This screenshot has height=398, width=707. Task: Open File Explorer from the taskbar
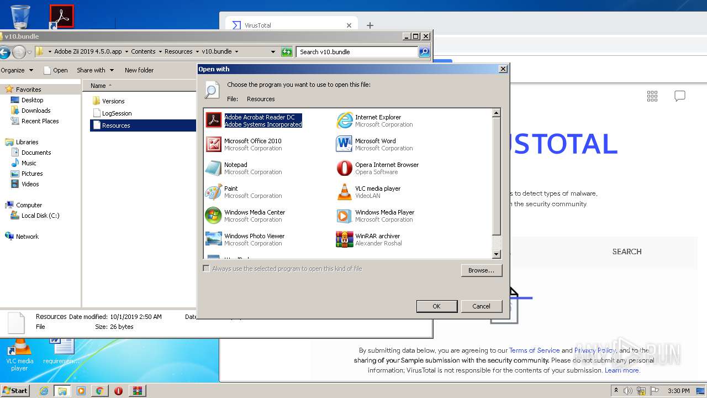[x=62, y=391]
